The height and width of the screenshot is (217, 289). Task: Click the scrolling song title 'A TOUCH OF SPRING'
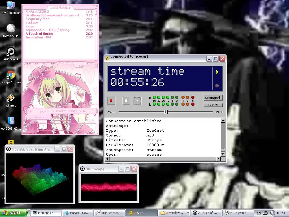tap(69, 111)
